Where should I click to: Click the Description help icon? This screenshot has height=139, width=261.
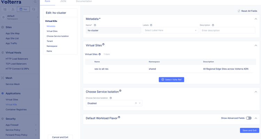213,25
